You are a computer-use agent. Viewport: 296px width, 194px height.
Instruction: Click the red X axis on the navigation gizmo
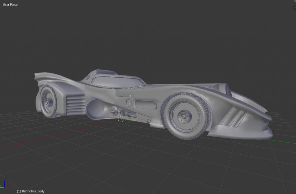[x=7, y=187]
